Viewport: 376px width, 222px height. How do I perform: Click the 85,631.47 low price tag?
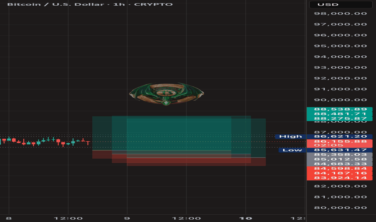point(340,150)
